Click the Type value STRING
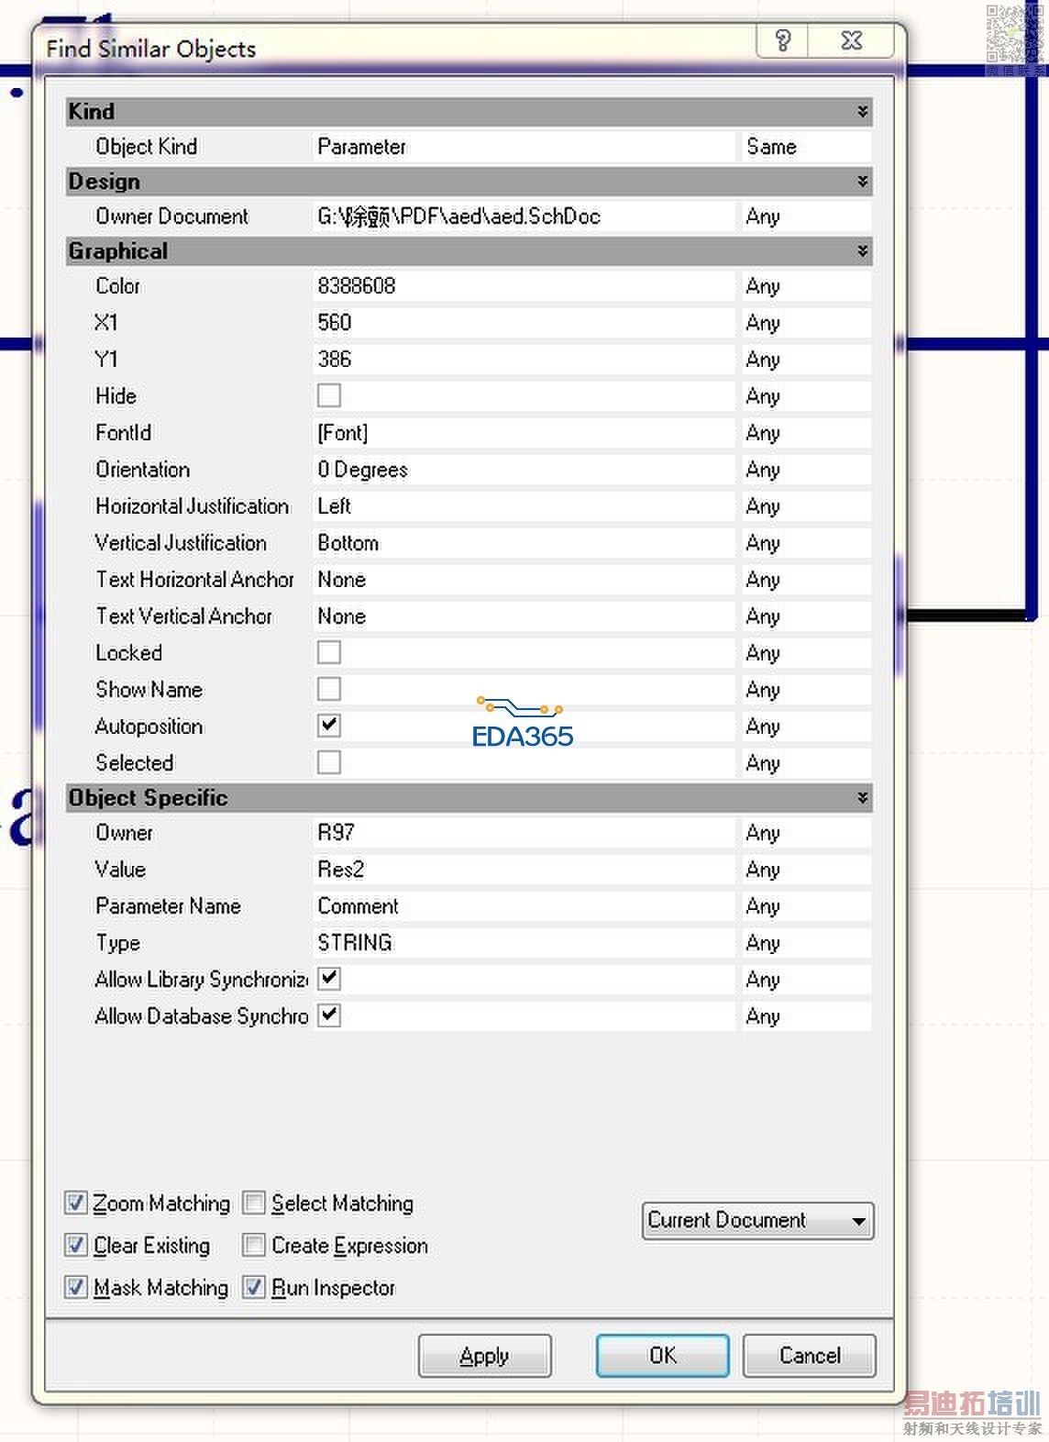1049x1442 pixels. 524,943
